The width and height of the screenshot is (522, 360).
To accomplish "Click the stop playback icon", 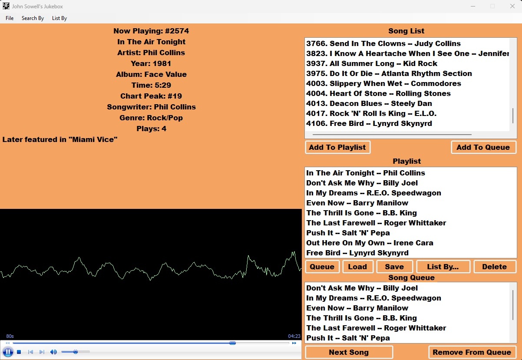I will tap(19, 352).
